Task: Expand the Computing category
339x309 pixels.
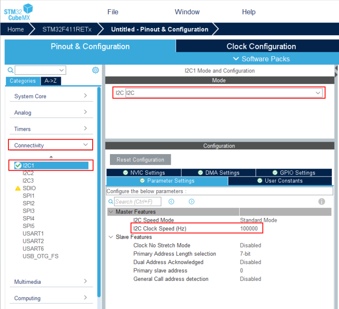Action: point(51,298)
